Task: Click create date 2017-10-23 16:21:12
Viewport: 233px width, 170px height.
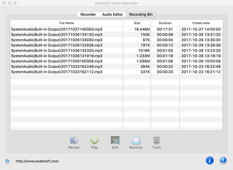Action: click(201, 72)
